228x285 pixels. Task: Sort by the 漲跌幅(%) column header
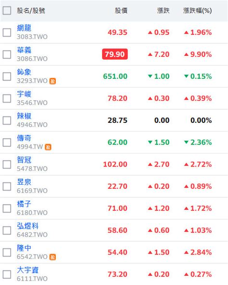[x=197, y=11]
